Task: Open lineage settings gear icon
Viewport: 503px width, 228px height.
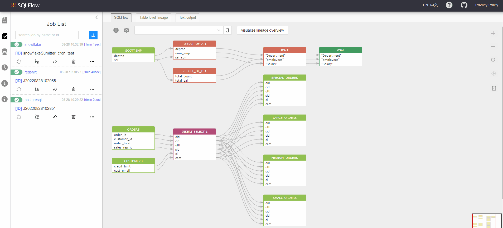Action: coord(127,30)
